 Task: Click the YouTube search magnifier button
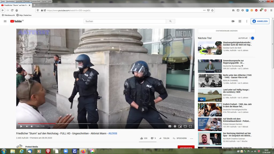coord(170,21)
